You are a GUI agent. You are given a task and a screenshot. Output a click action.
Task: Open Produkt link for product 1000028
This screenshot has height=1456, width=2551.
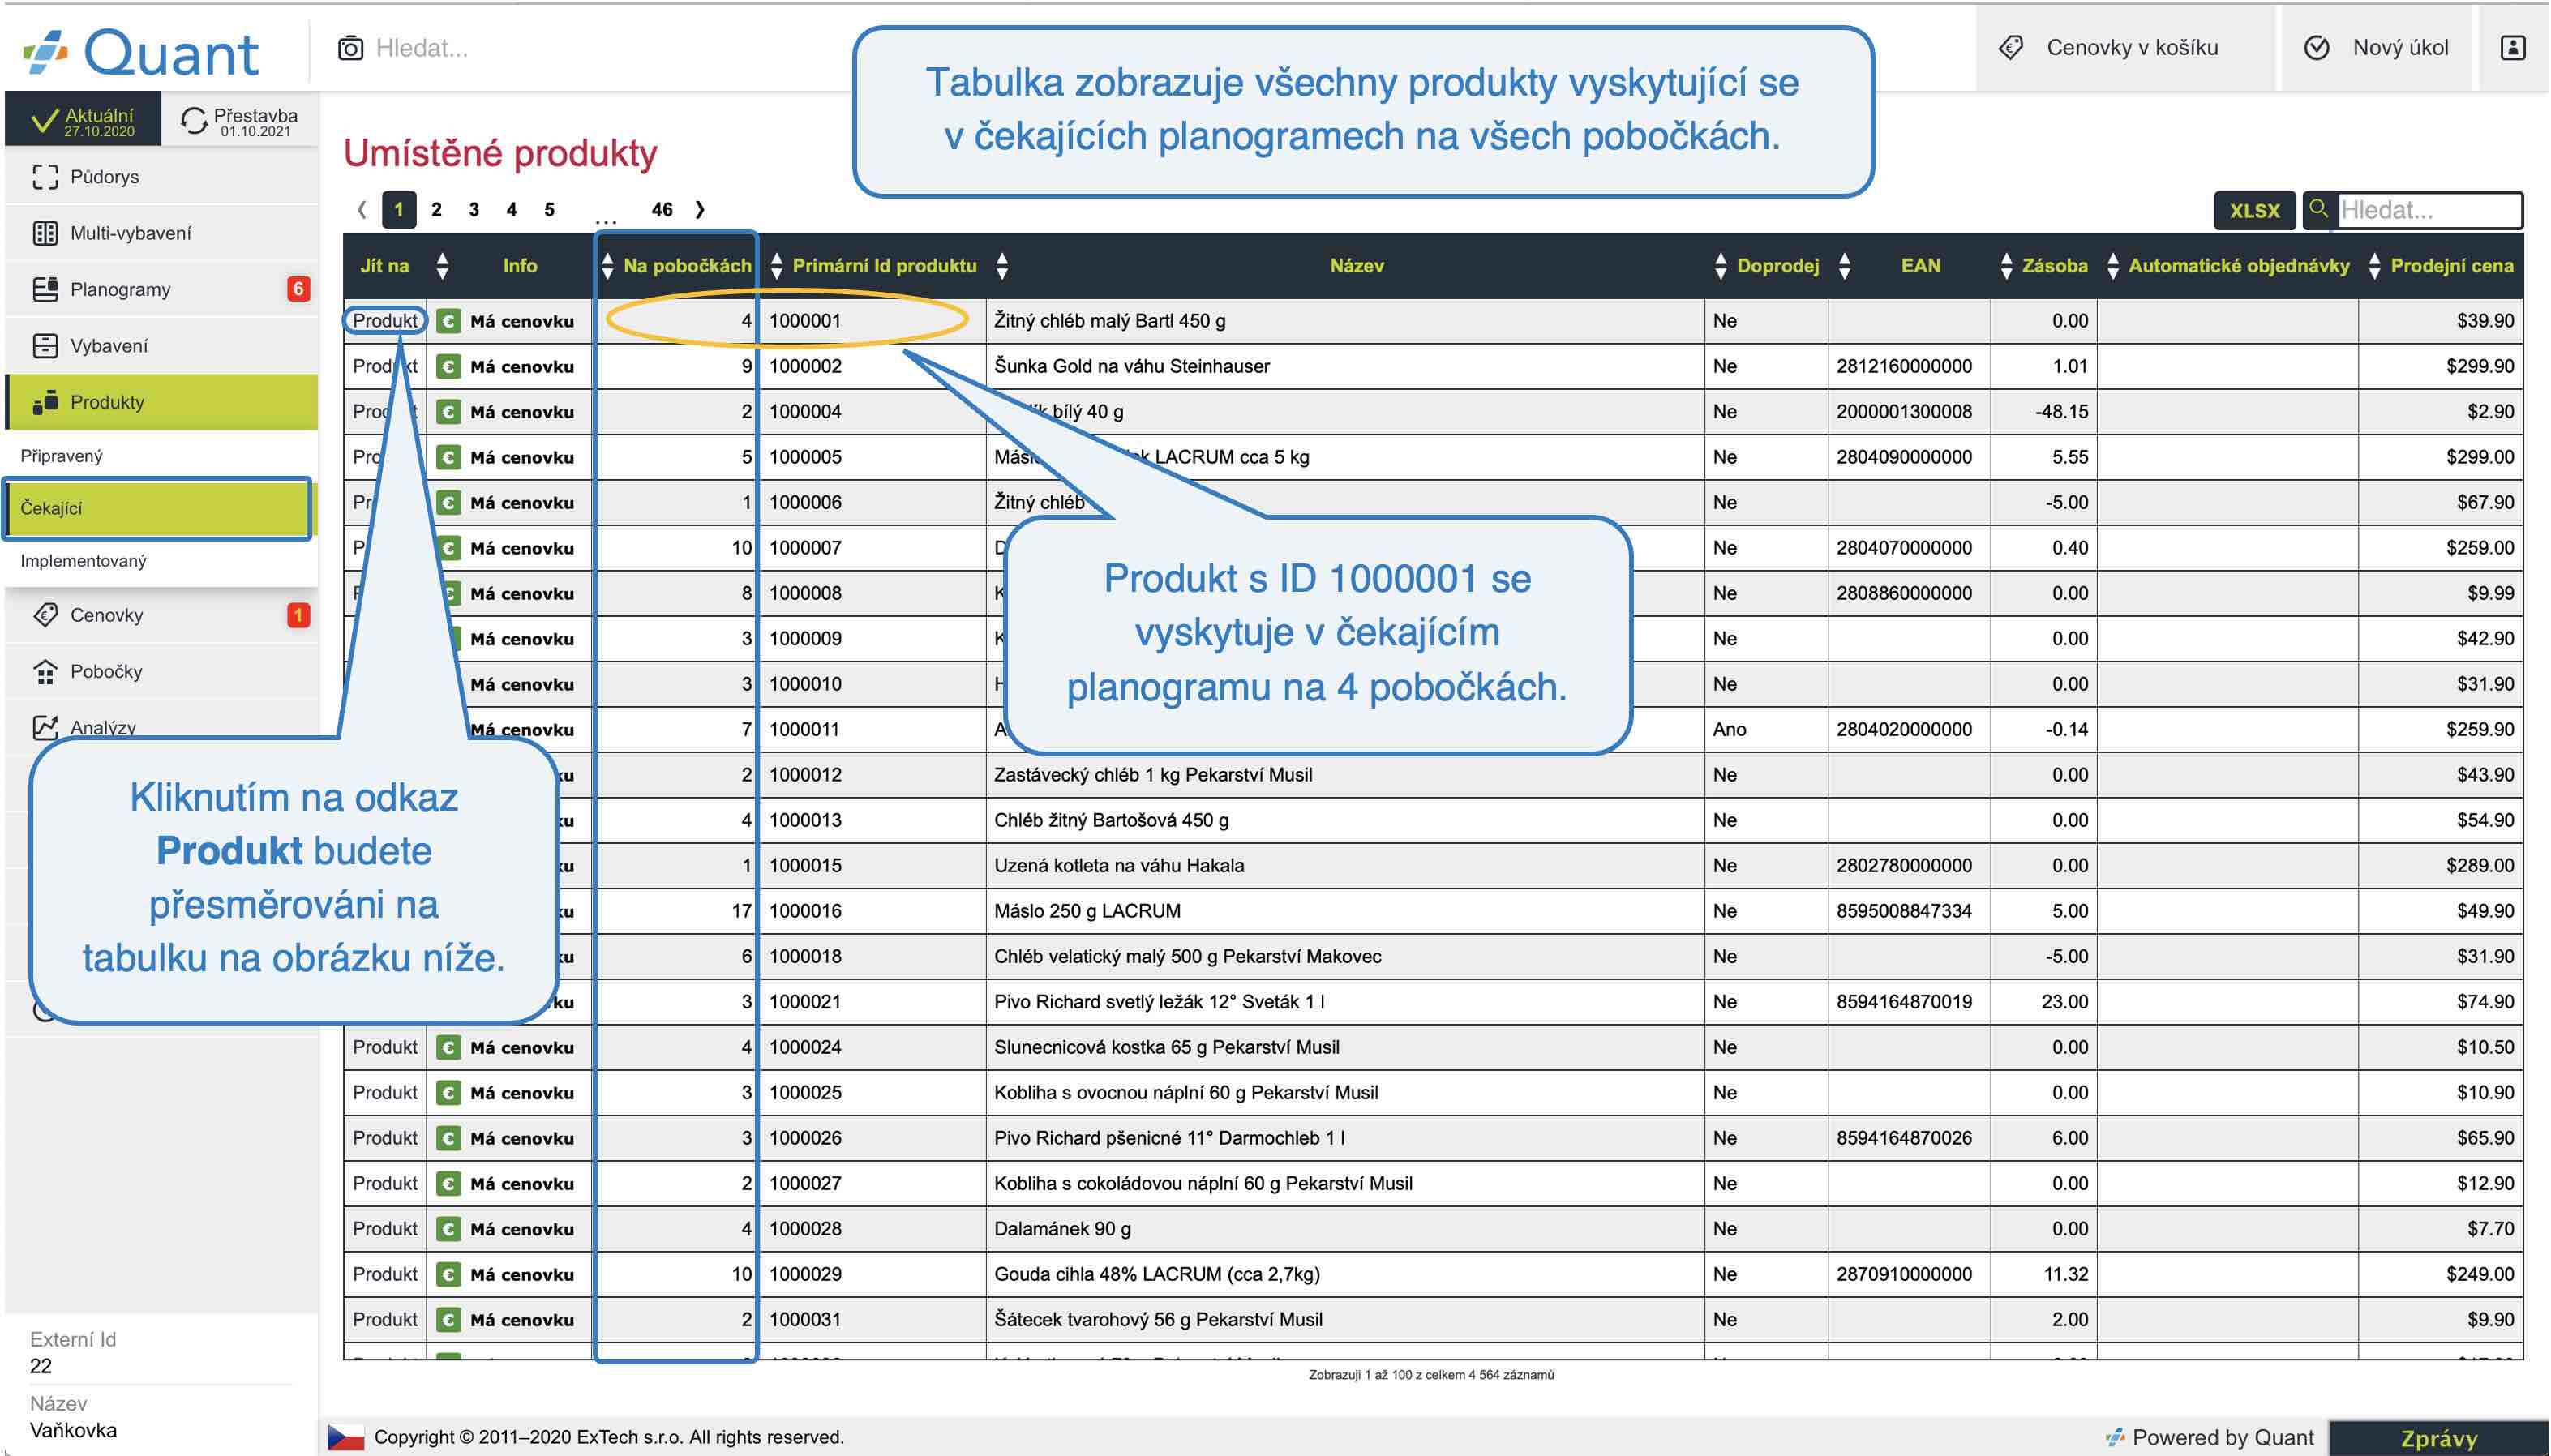pos(385,1229)
